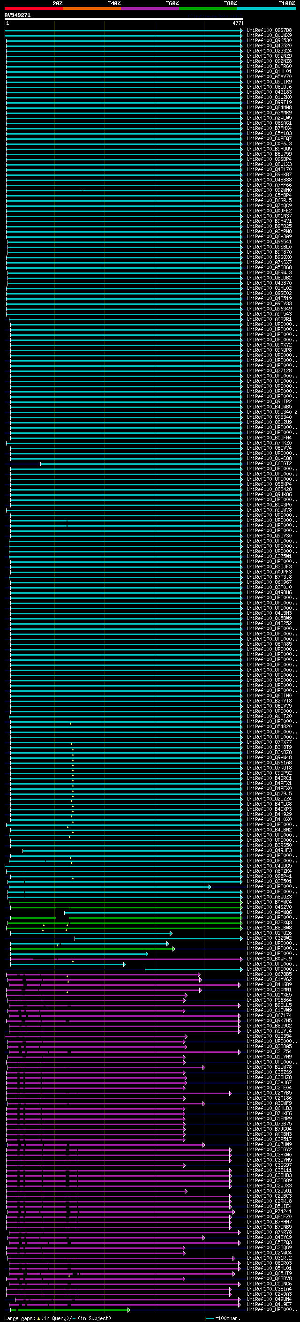Click the purple ~60% identity color segment
Viewport: 300px width, 1322px height.
click(x=150, y=9)
